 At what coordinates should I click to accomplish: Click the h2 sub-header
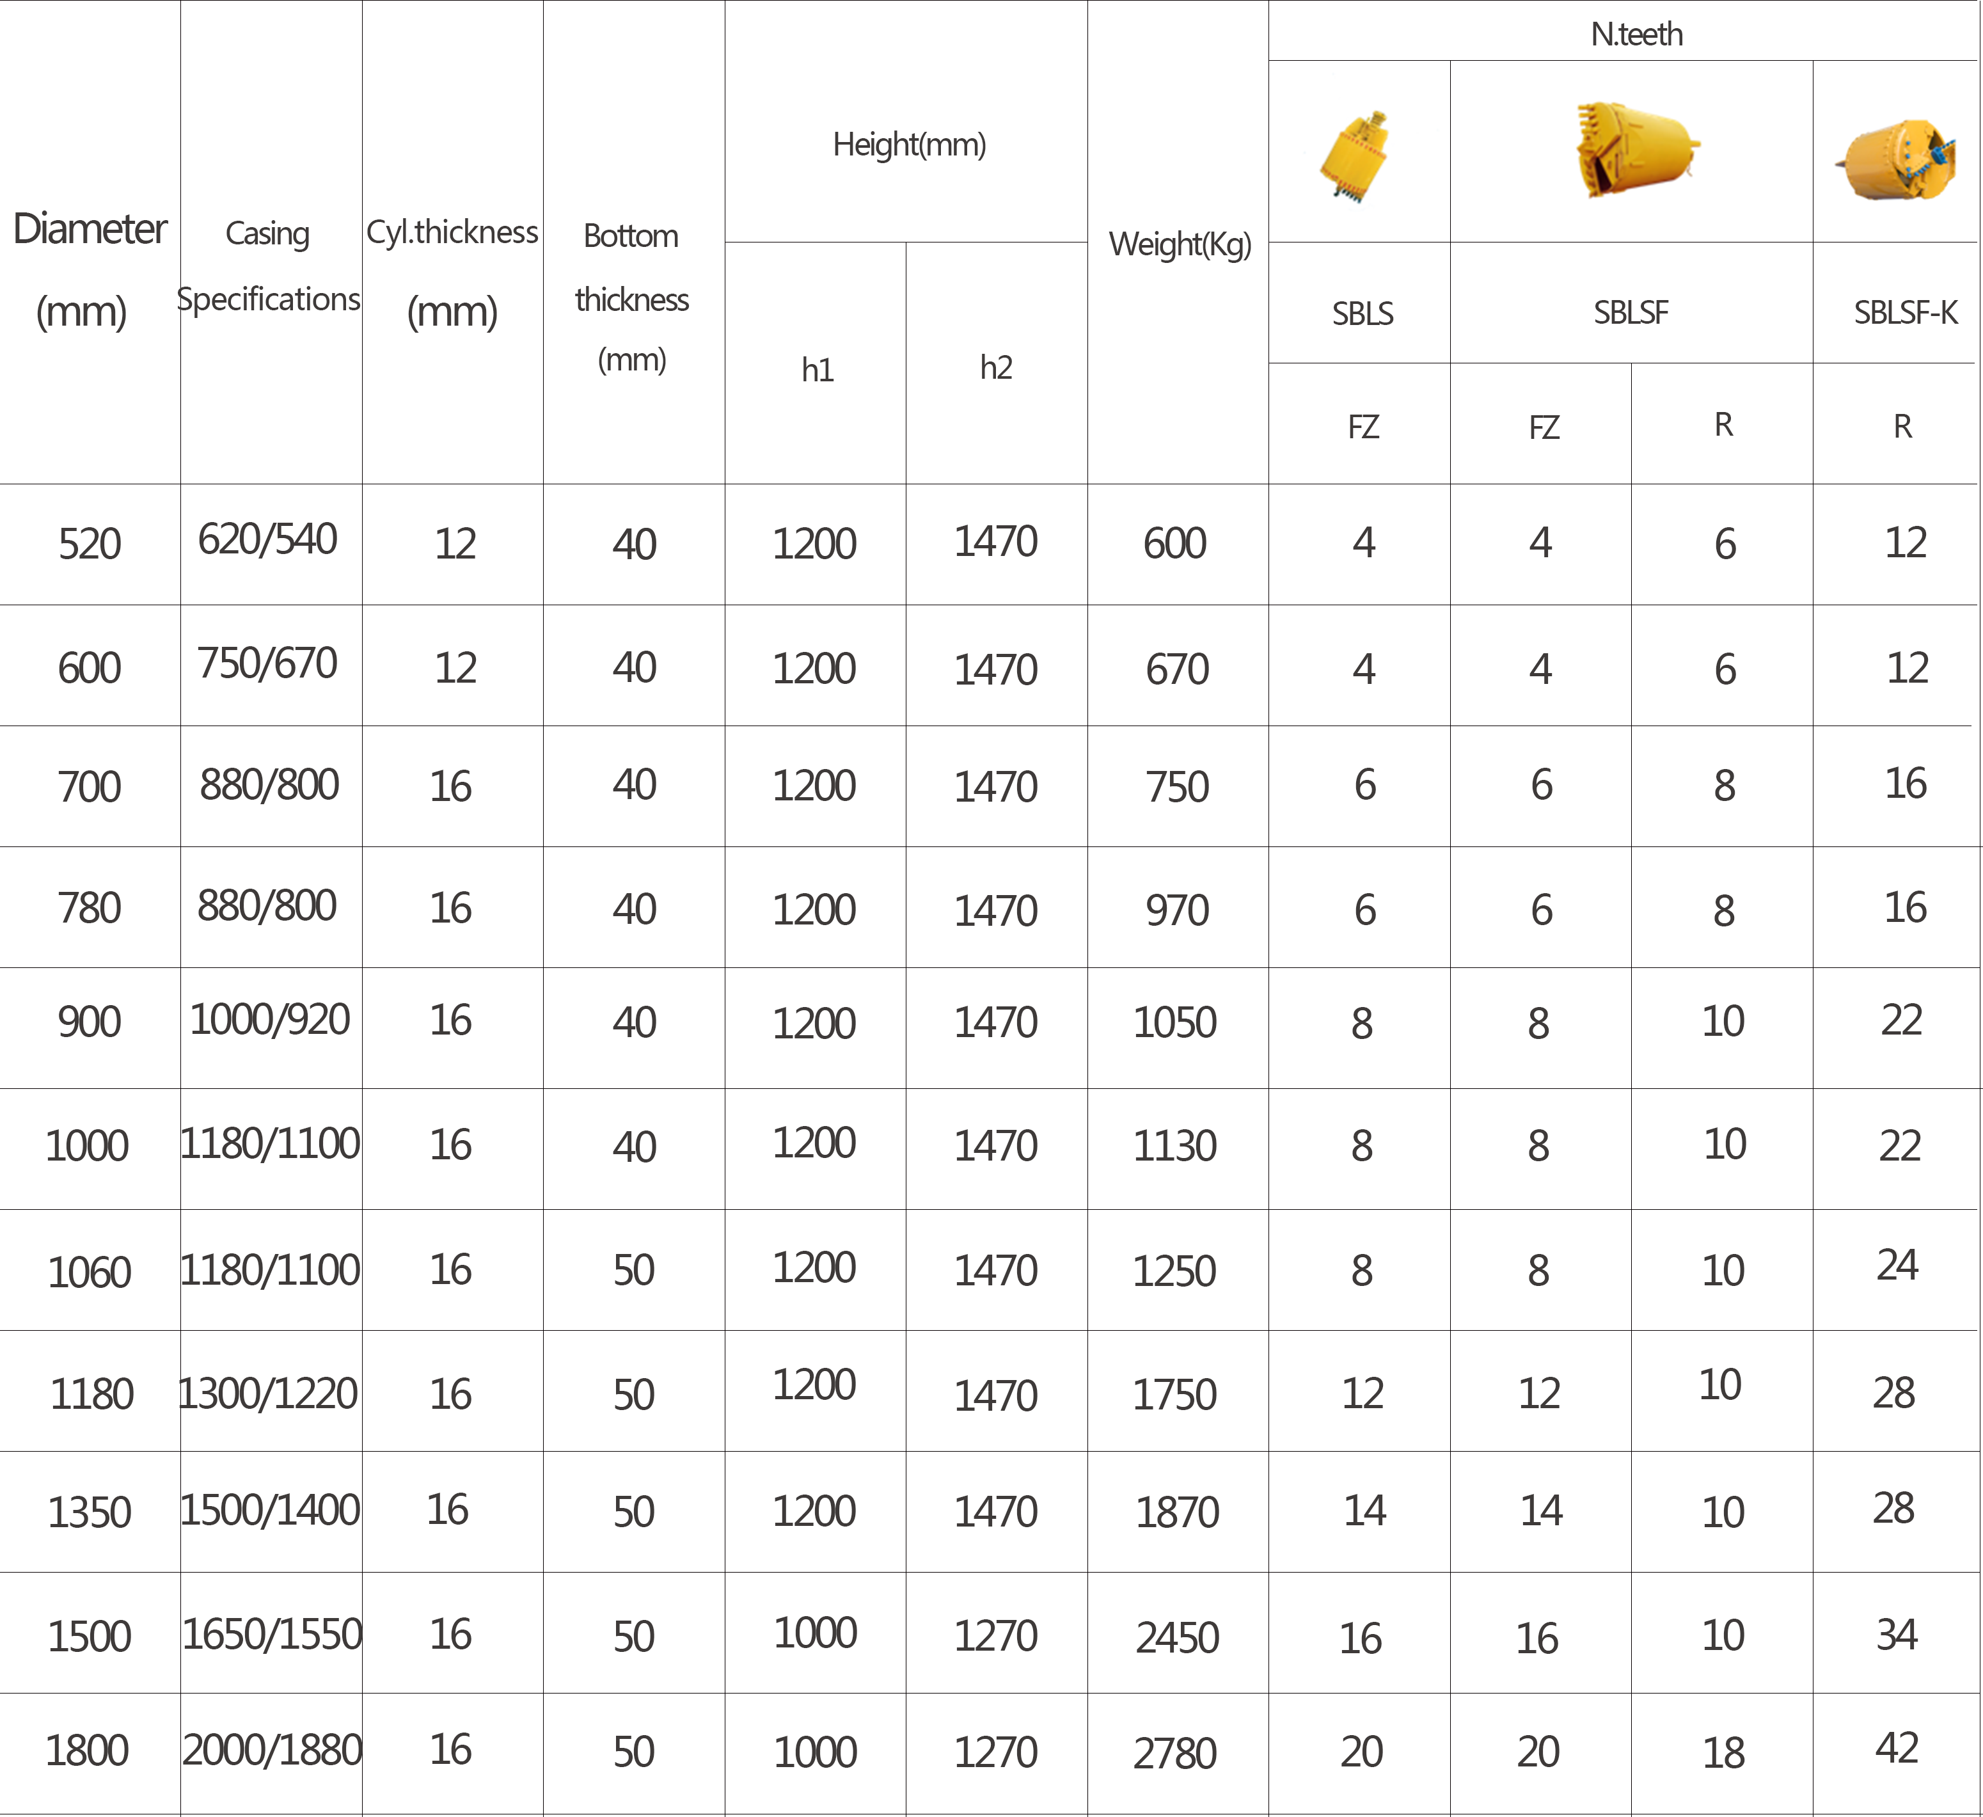pyautogui.click(x=995, y=368)
